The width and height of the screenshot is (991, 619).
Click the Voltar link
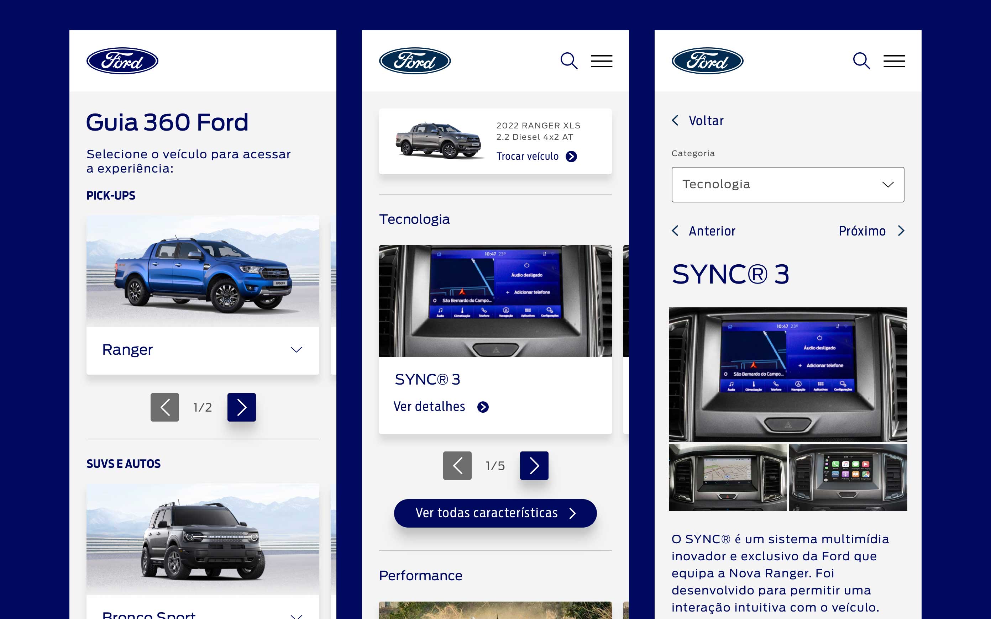(706, 121)
